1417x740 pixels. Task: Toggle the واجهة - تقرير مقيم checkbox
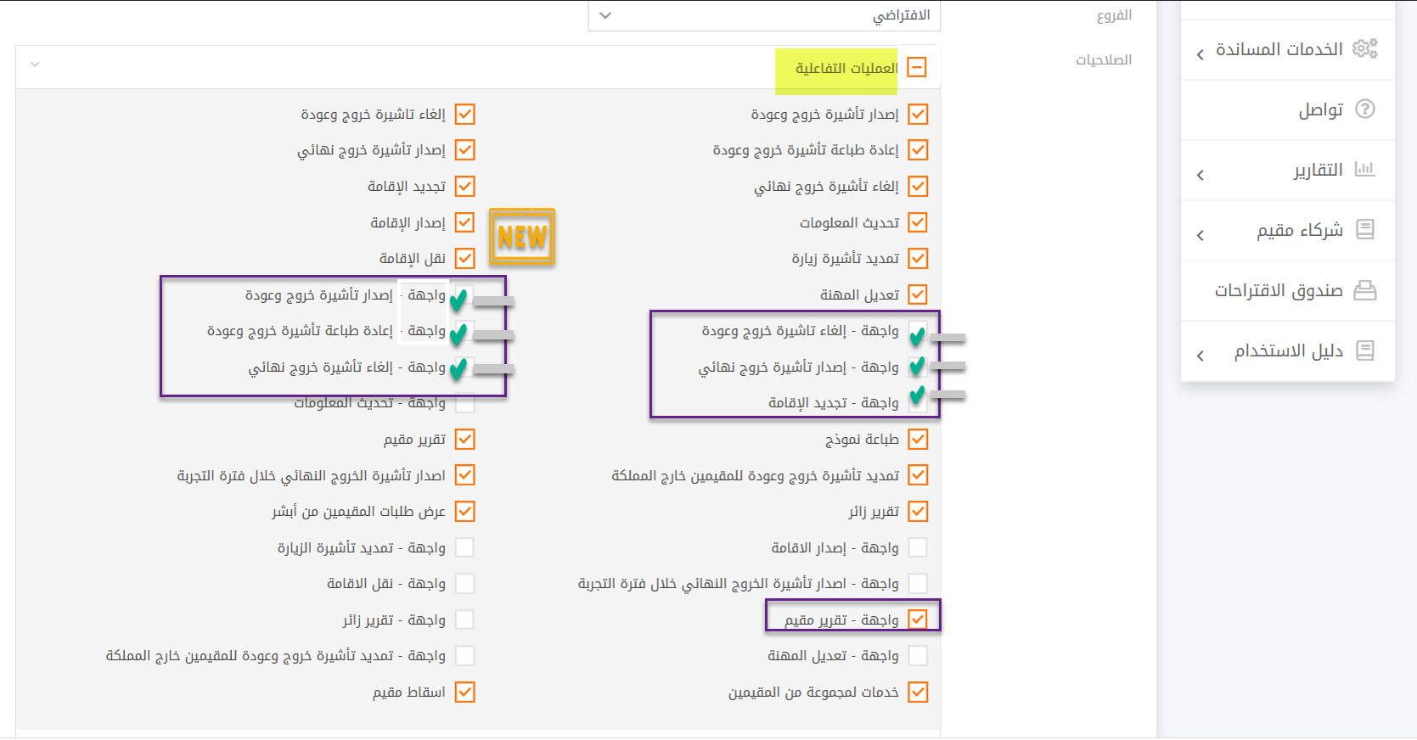click(917, 619)
